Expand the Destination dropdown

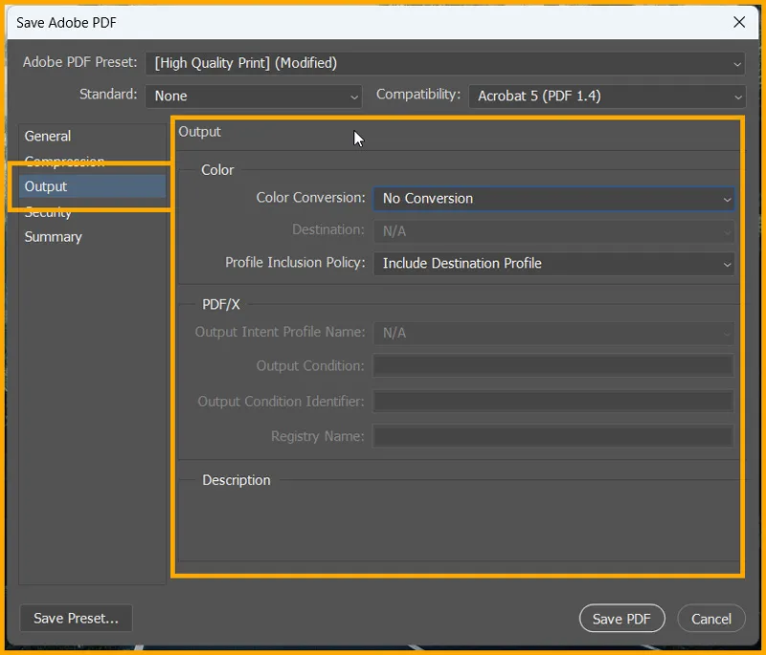[x=553, y=230]
